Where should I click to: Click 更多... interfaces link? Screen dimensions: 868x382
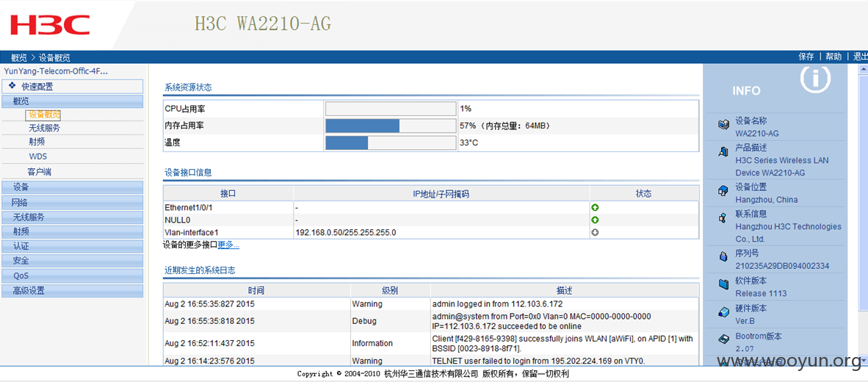[228, 245]
